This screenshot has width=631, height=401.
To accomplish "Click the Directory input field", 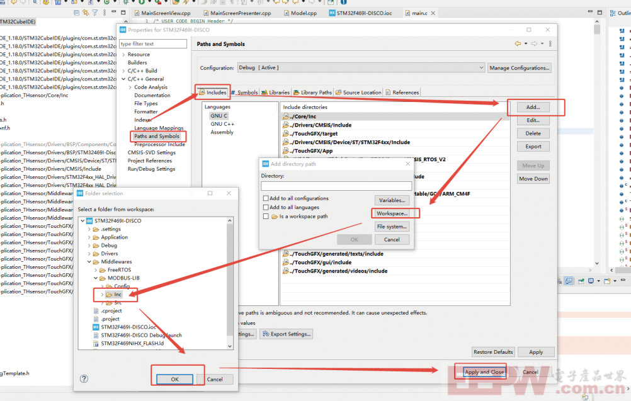I will 336,186.
